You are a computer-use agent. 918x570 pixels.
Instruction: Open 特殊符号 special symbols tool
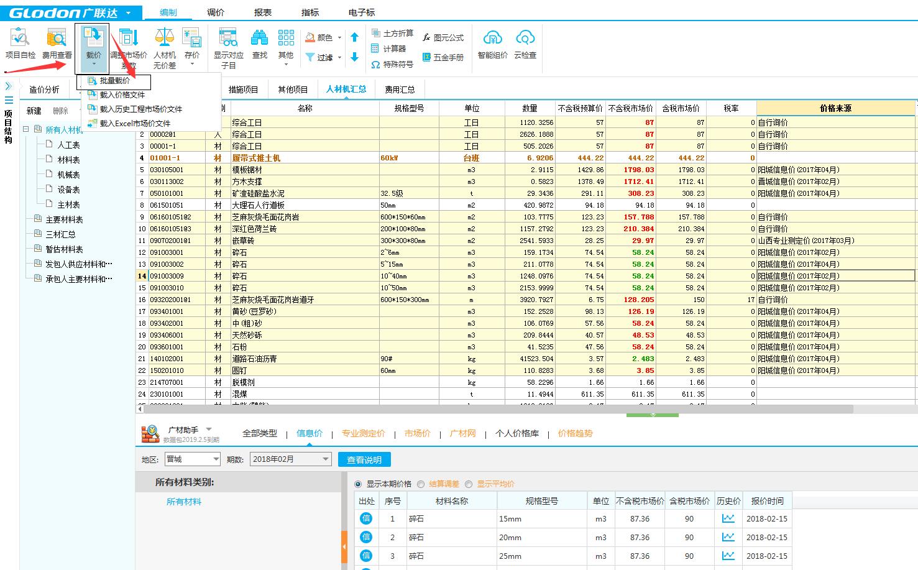click(x=392, y=64)
